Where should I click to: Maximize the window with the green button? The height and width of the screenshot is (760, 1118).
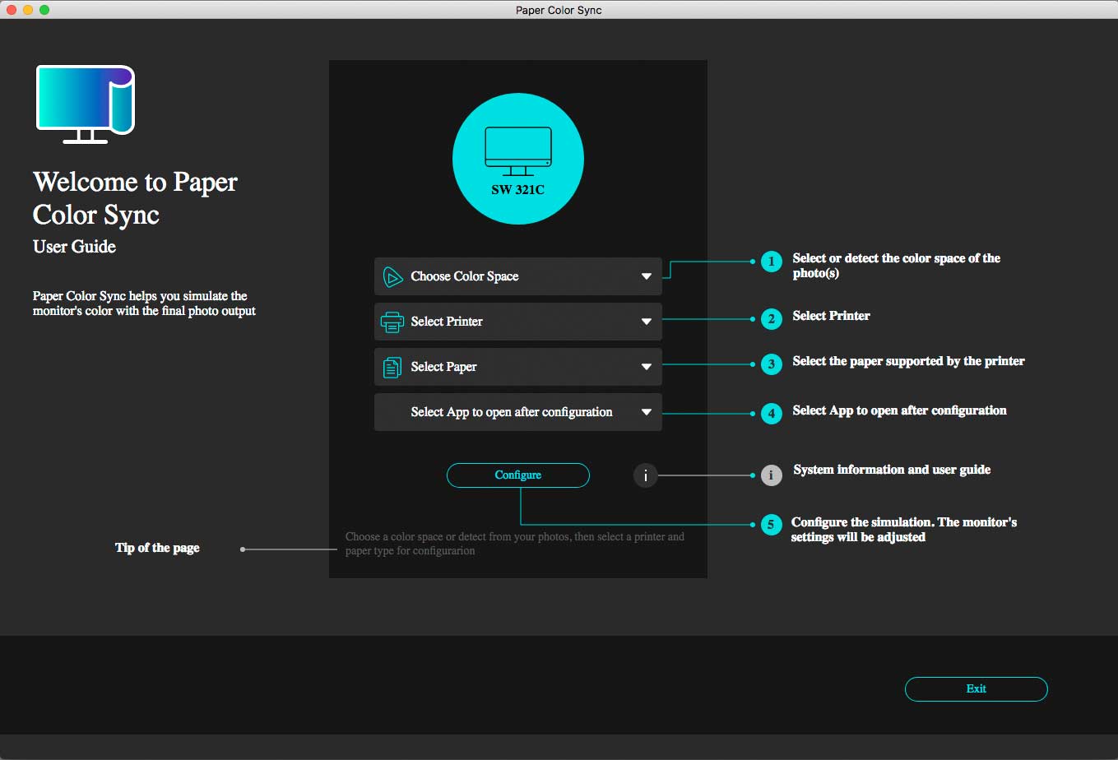pos(44,10)
